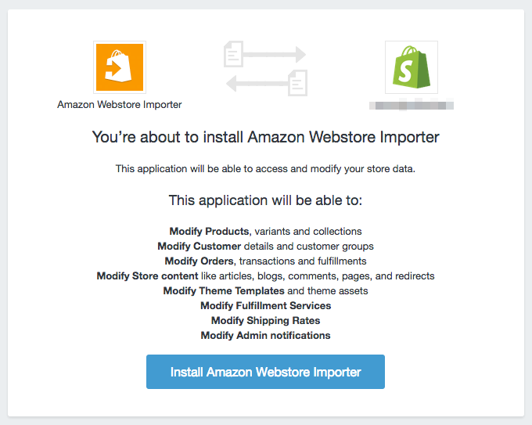Select the Modify Store content permission line
532x425 pixels.
coord(266,276)
